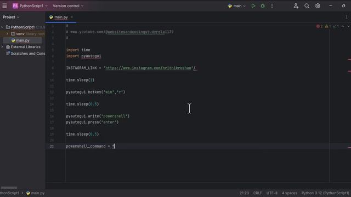Click line number 21 in gutter
The width and height of the screenshot is (351, 197).
52,146
